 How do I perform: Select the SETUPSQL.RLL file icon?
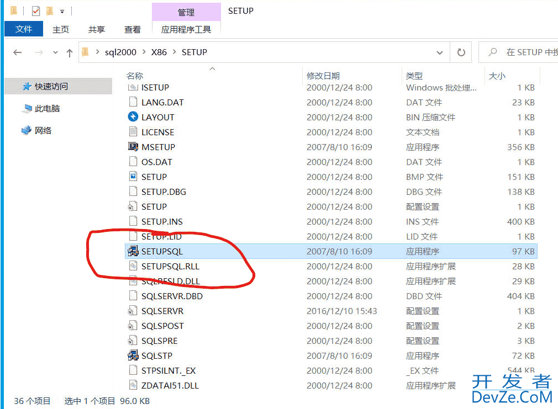(x=133, y=266)
